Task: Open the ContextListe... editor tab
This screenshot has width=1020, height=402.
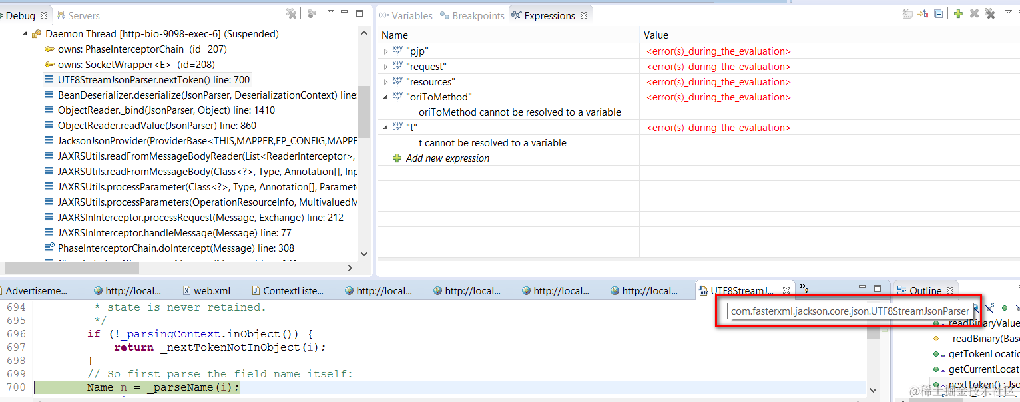Action: pos(288,291)
